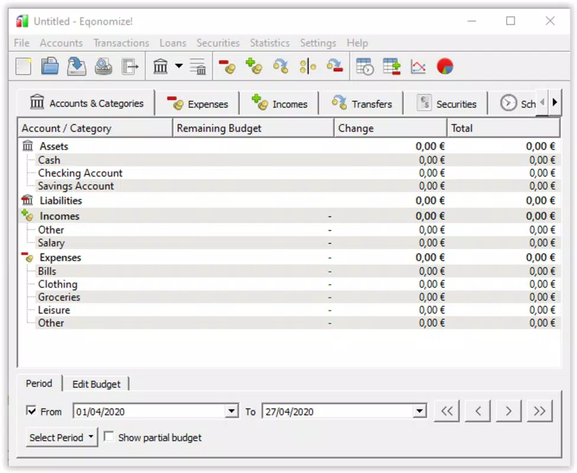Open a file with the folder icon
This screenshot has height=473, width=577.
pyautogui.click(x=50, y=67)
